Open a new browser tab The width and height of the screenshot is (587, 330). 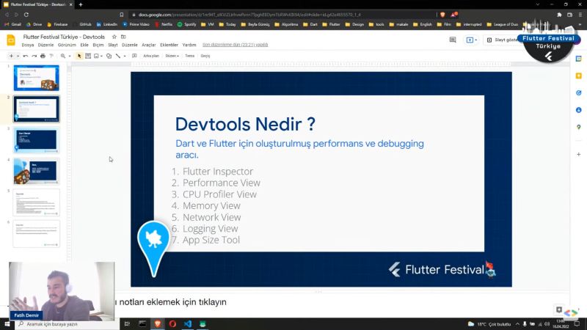click(x=81, y=4)
